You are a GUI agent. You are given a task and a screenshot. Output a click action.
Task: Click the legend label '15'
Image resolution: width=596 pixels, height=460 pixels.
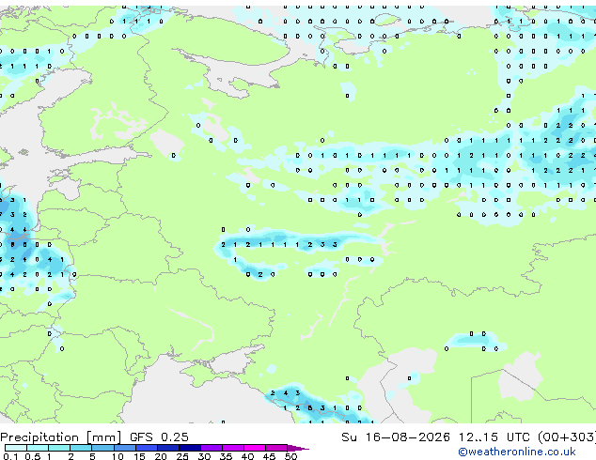(x=139, y=456)
